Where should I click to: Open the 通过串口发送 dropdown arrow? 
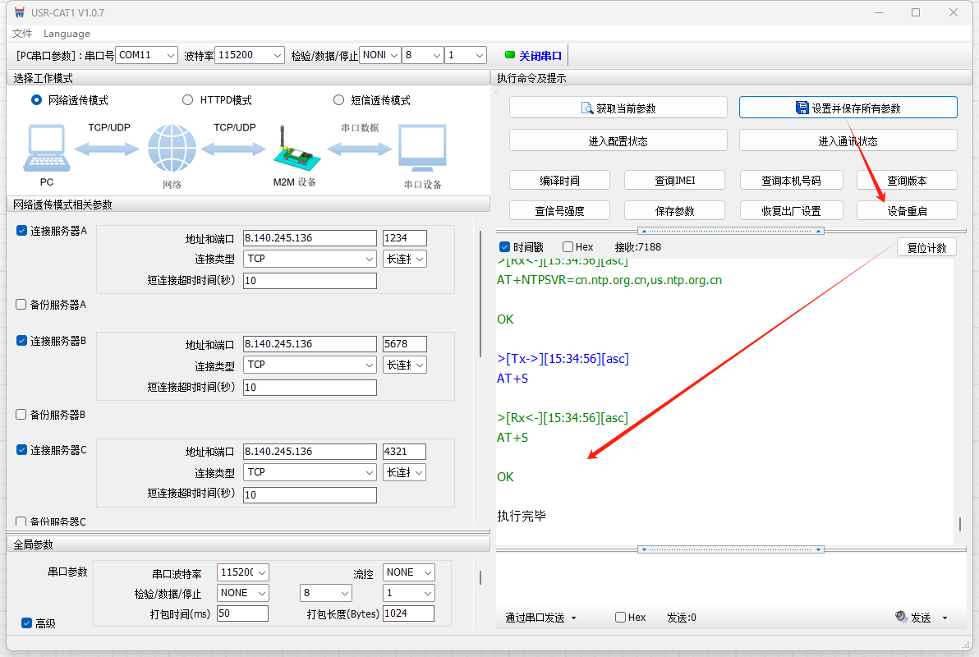click(573, 618)
